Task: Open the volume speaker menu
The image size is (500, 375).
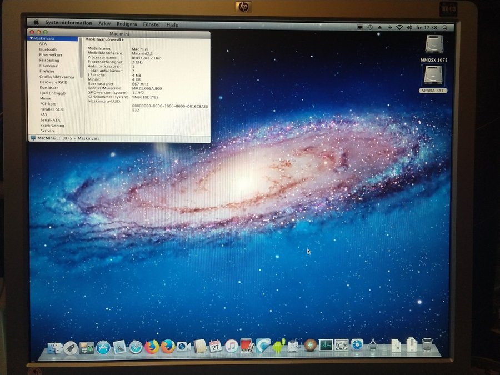Action: [409, 28]
